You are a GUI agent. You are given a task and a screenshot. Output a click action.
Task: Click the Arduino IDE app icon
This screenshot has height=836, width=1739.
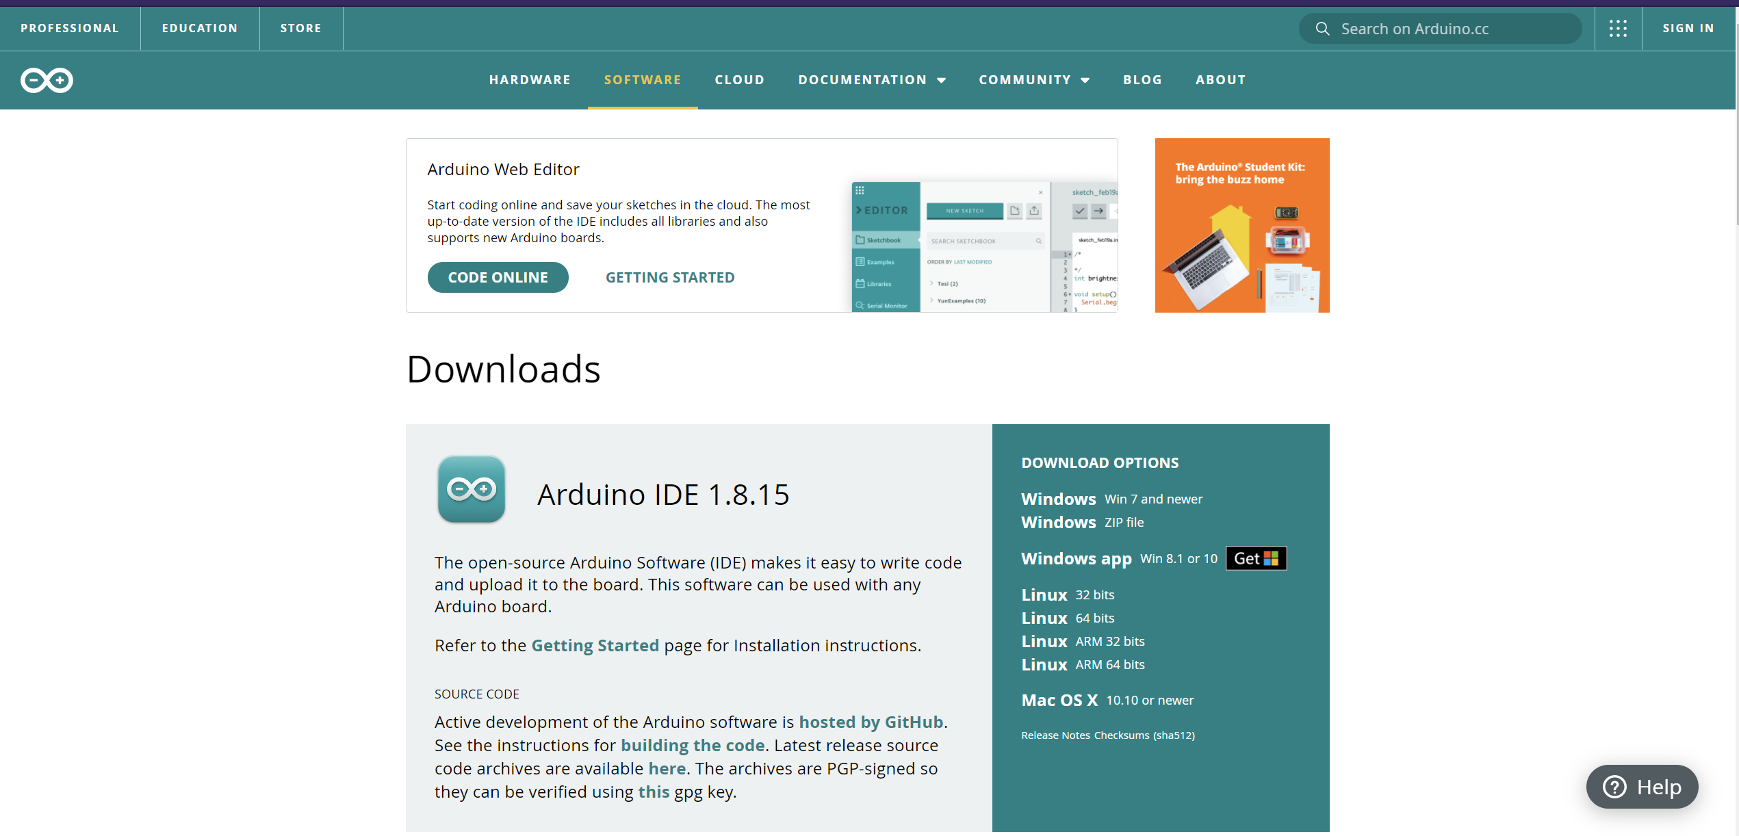pos(472,489)
